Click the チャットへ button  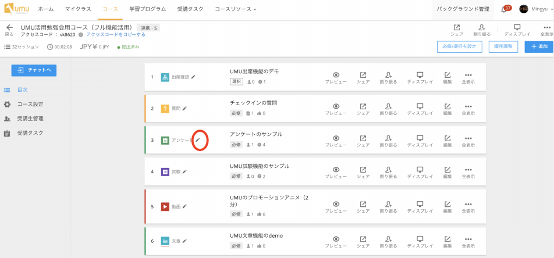tap(34, 70)
